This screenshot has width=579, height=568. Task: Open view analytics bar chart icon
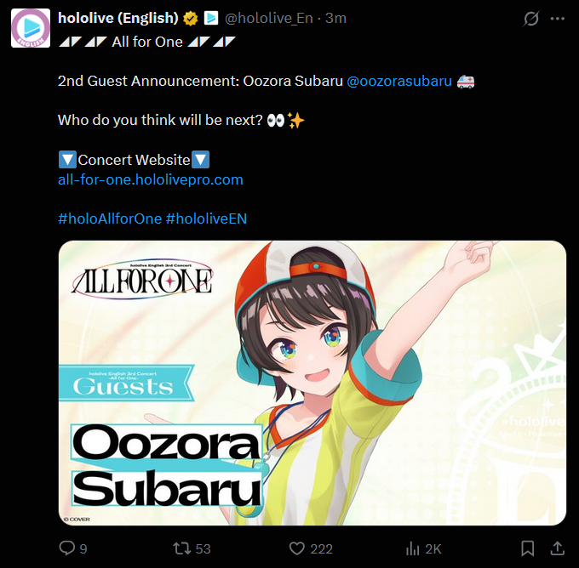click(412, 548)
